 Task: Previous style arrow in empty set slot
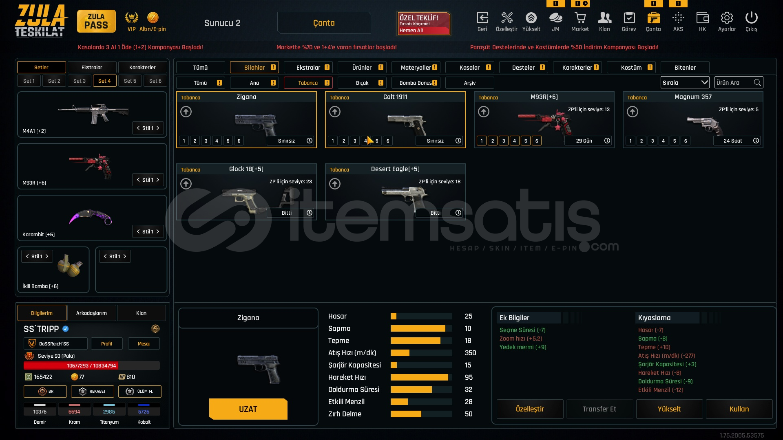click(x=105, y=256)
